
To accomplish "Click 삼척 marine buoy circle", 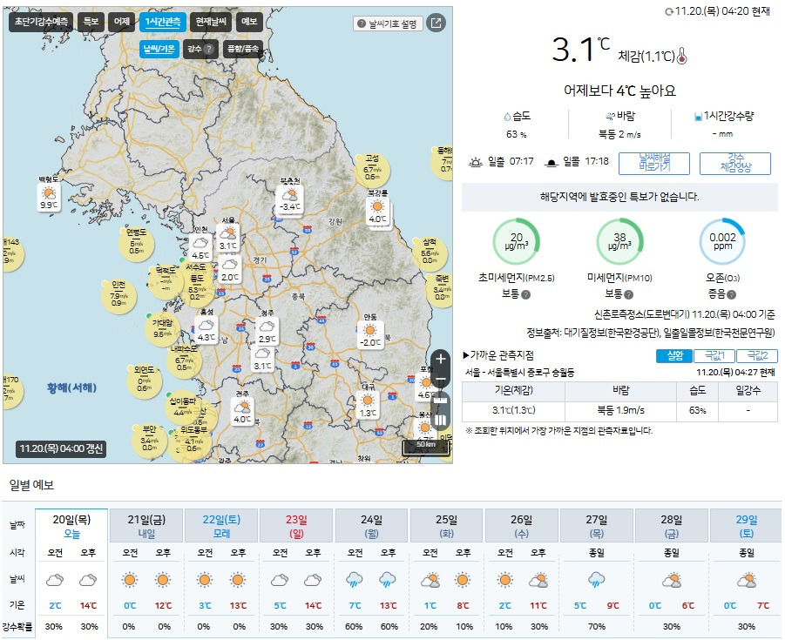I will click(430, 253).
